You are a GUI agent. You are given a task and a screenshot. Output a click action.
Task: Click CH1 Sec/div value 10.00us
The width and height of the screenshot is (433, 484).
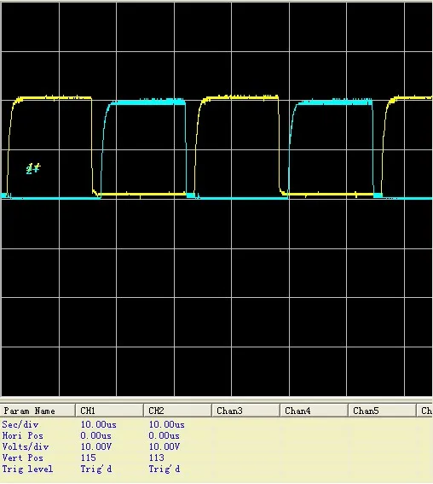click(x=99, y=425)
